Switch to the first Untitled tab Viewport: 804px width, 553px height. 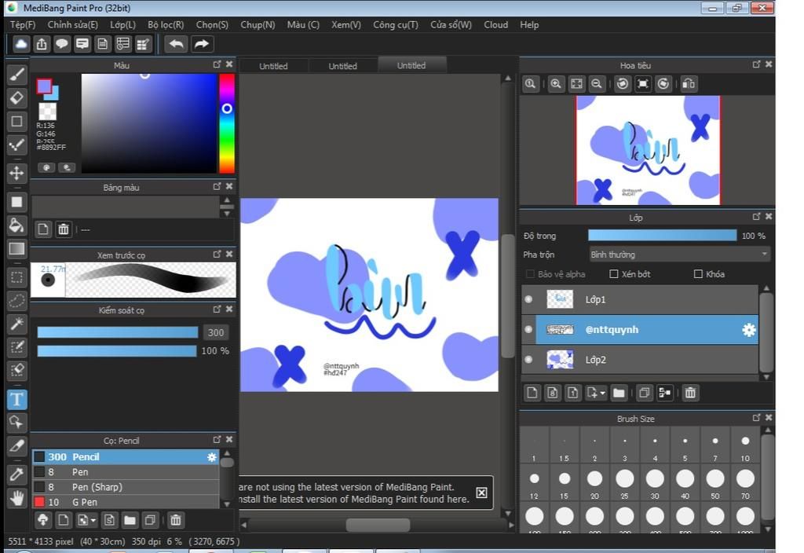[273, 66]
